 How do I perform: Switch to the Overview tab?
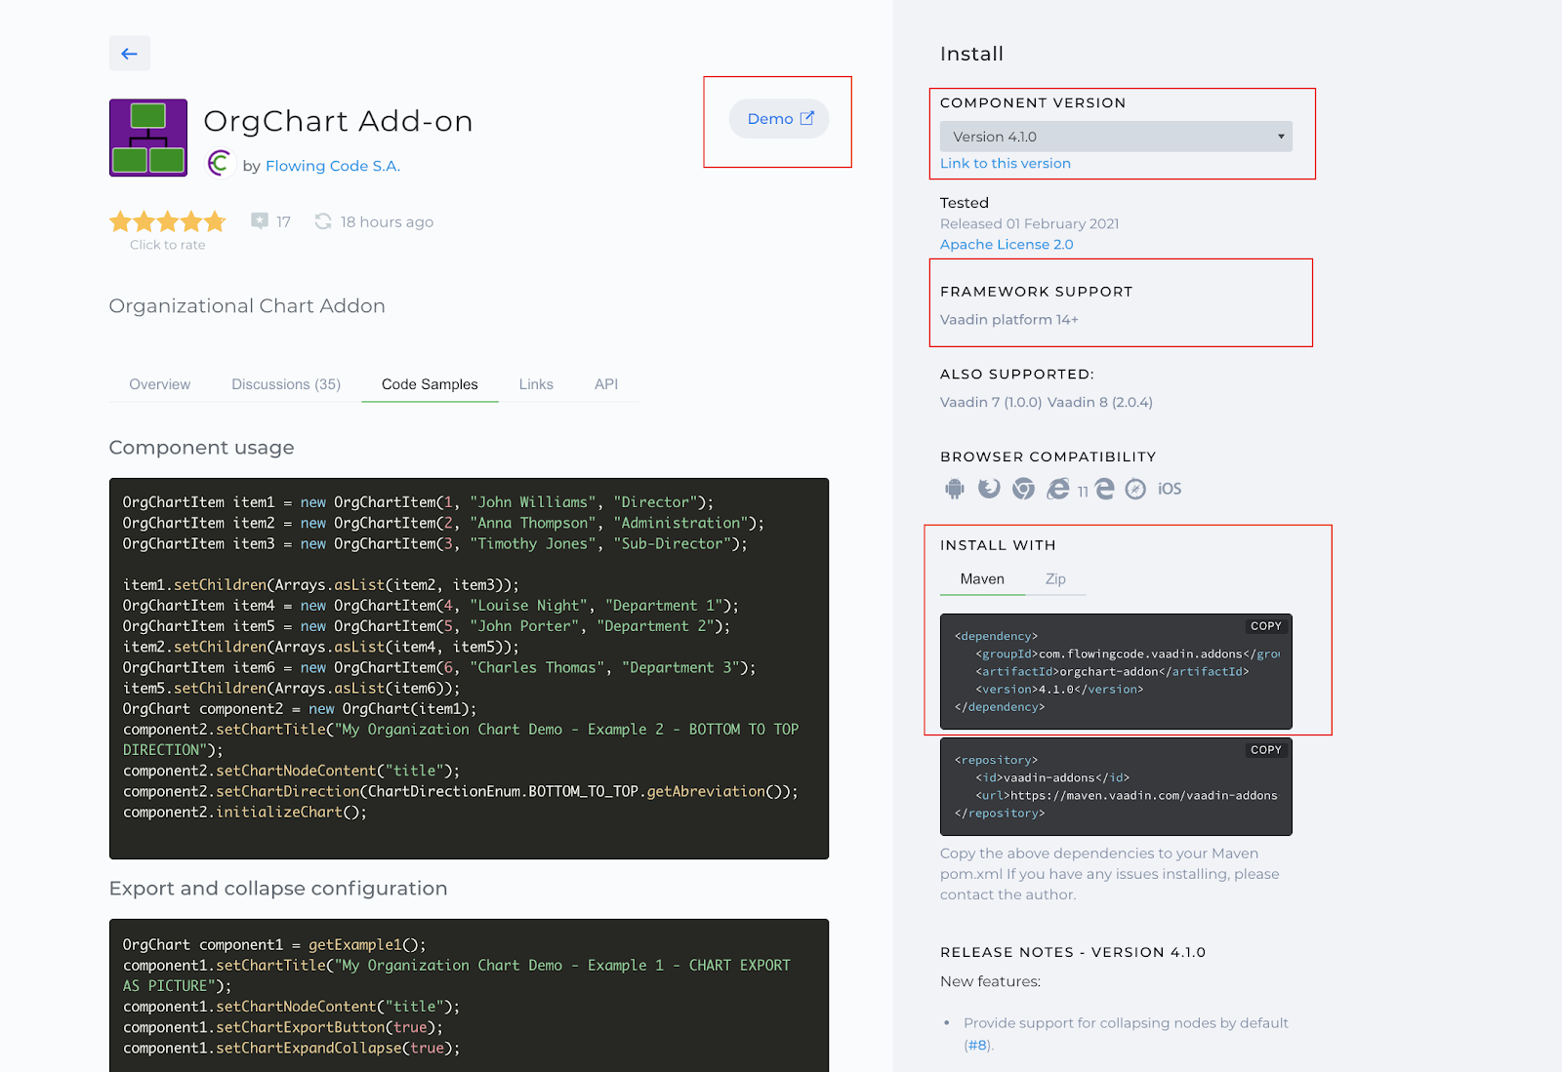pyautogui.click(x=160, y=384)
